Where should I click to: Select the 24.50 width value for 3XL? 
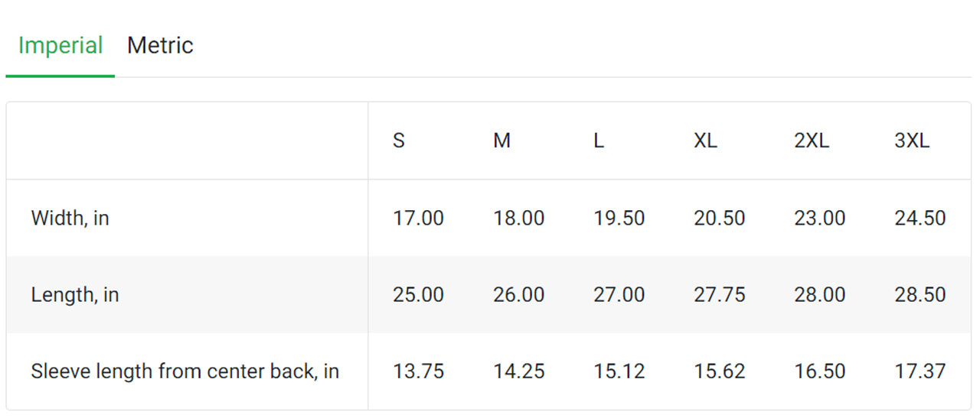920,219
